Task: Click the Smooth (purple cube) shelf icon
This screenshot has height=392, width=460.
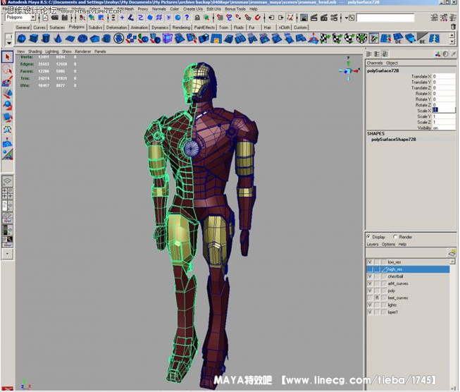Action: point(168,39)
